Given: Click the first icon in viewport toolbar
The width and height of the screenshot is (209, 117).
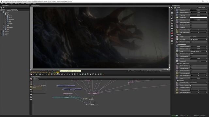Looking at the screenshot, I should pyautogui.click(x=31, y=74).
